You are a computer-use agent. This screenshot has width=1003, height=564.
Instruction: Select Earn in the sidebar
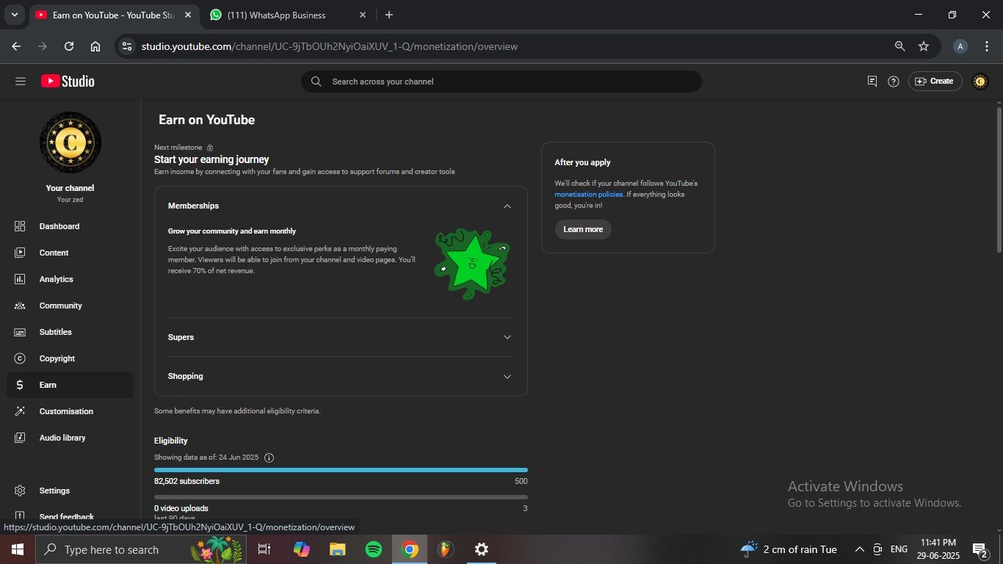[70, 385]
